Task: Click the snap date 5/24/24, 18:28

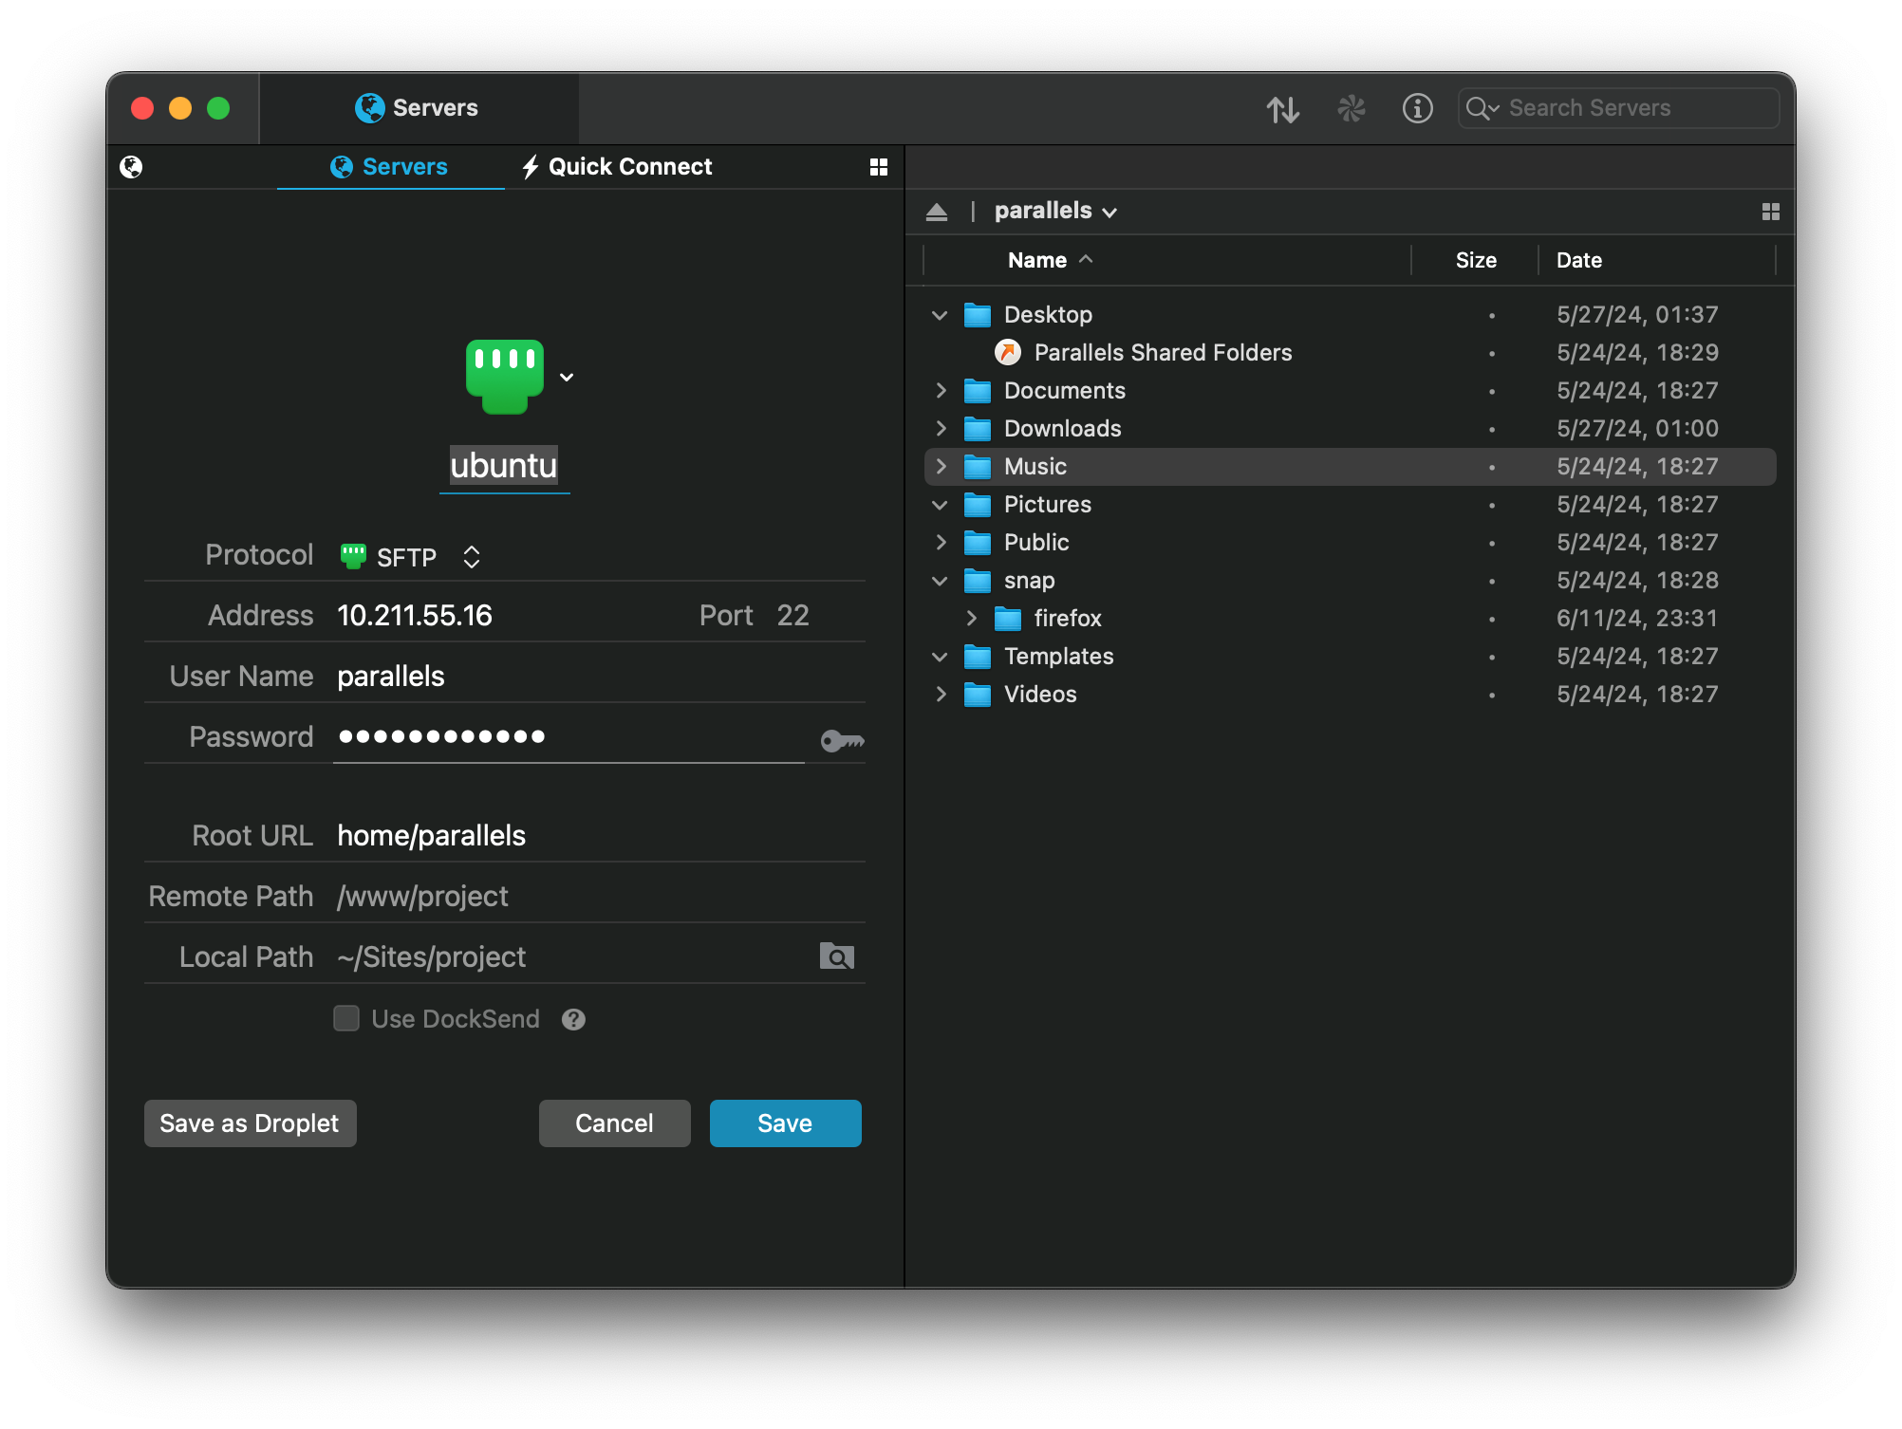Action: click(x=1637, y=581)
